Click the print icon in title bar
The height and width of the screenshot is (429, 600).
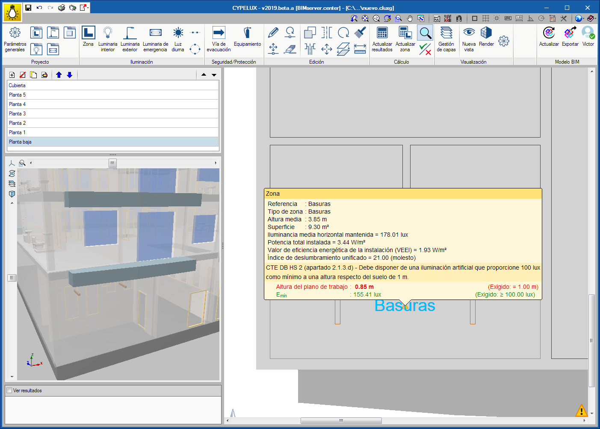[x=62, y=8]
